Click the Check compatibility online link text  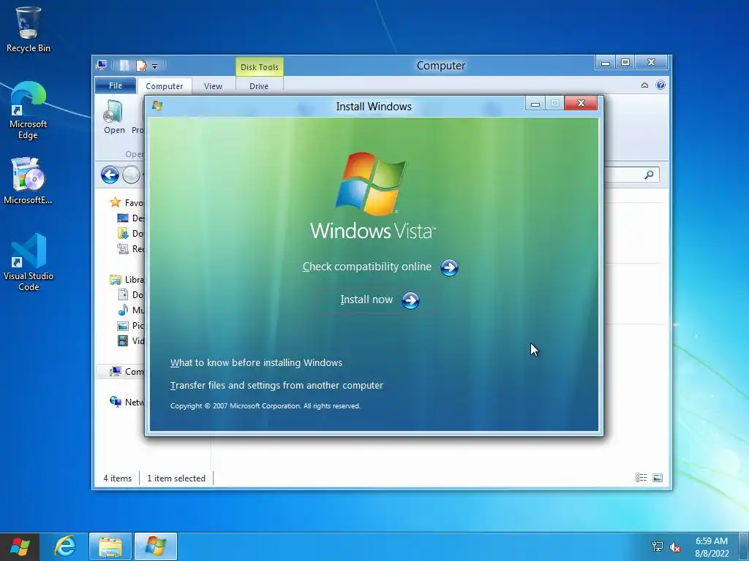coord(367,267)
